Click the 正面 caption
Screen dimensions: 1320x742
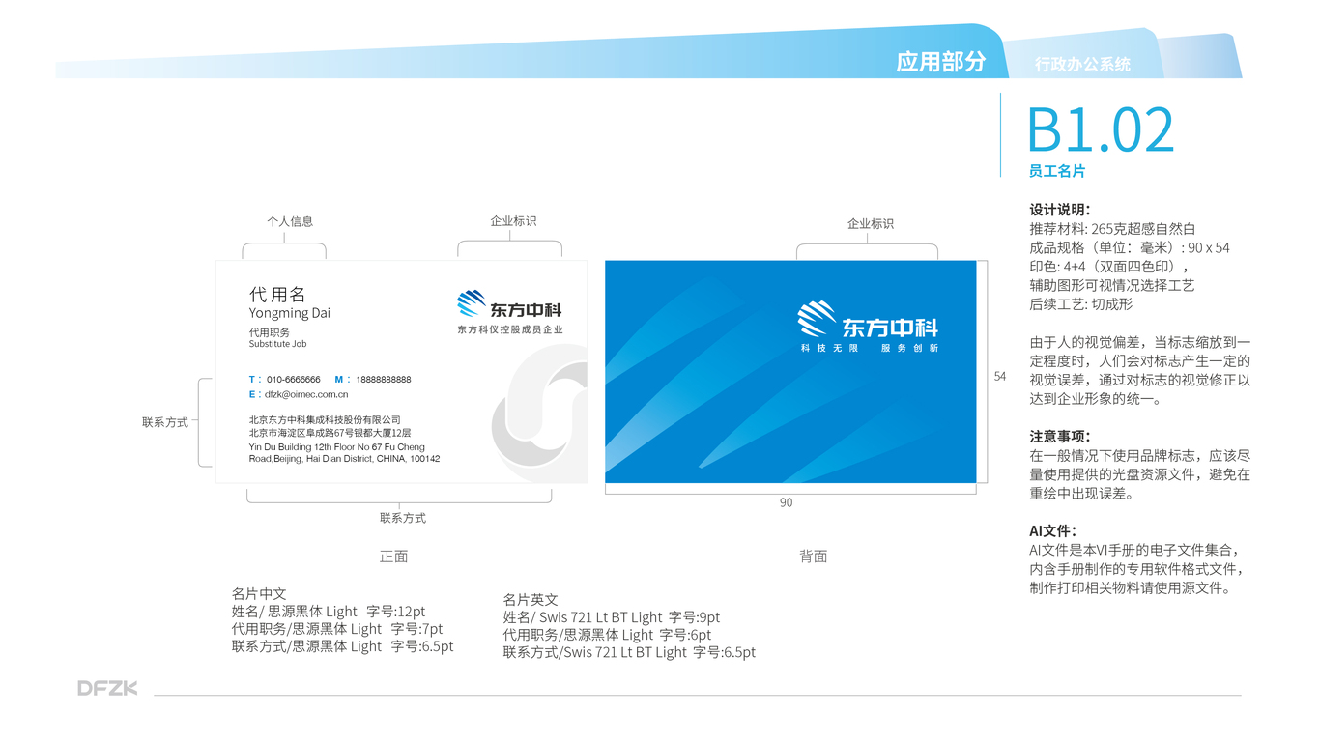pyautogui.click(x=394, y=556)
